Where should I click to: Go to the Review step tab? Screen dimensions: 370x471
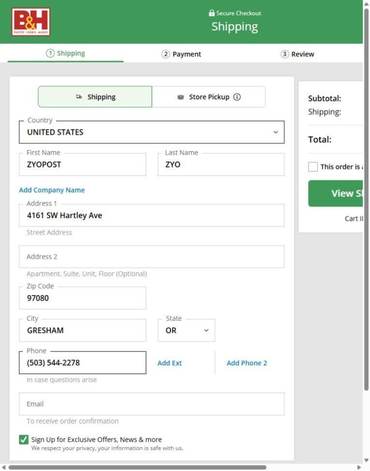click(297, 54)
